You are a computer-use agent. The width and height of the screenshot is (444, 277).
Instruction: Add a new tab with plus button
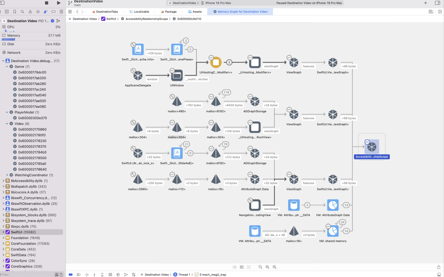click(x=425, y=3)
